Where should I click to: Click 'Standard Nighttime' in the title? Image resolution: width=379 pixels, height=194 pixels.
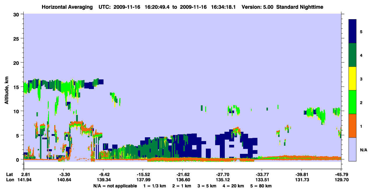click(x=300, y=7)
